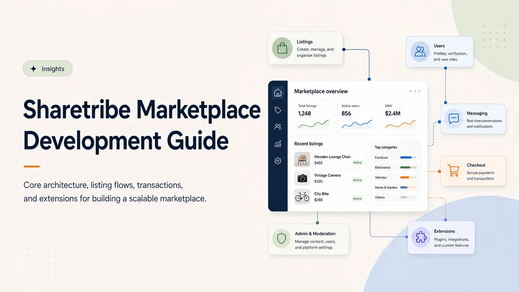Viewport: 519px width, 292px height.
Task: Click the $2.4M GMV value
Action: click(x=392, y=114)
